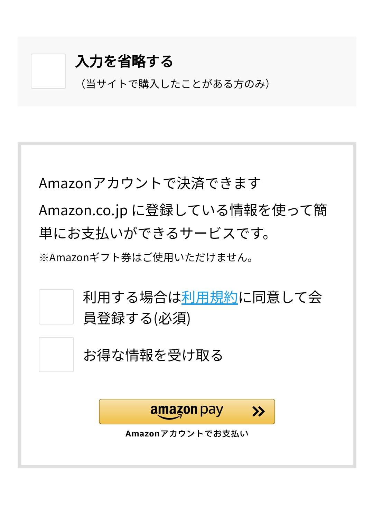Click the 当サイトで購入したことがある方のみ note
Image resolution: width=373 pixels, height=518 pixels.
pos(175,84)
